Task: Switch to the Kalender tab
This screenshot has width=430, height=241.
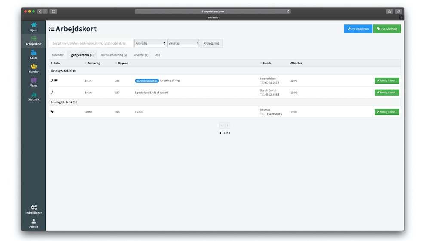Action: coord(58,55)
